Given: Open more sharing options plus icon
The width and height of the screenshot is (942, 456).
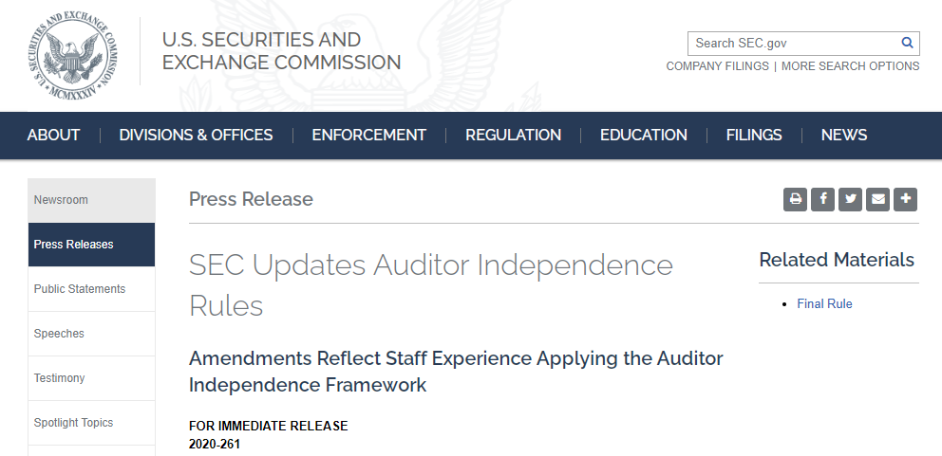Looking at the screenshot, I should pos(906,199).
